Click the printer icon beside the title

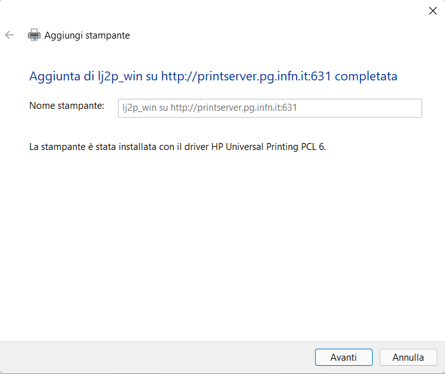tap(34, 35)
